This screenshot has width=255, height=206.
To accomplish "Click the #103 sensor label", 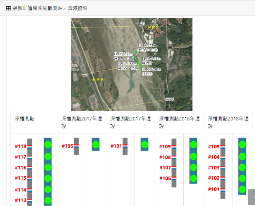I will [x=214, y=168].
